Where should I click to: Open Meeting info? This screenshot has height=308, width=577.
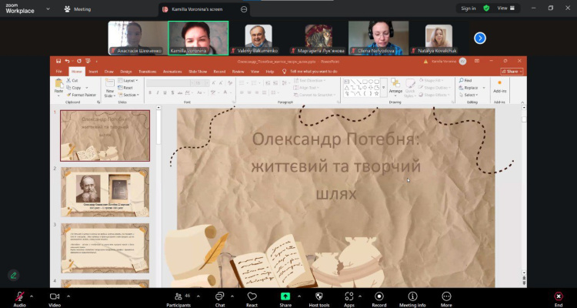[x=412, y=299]
